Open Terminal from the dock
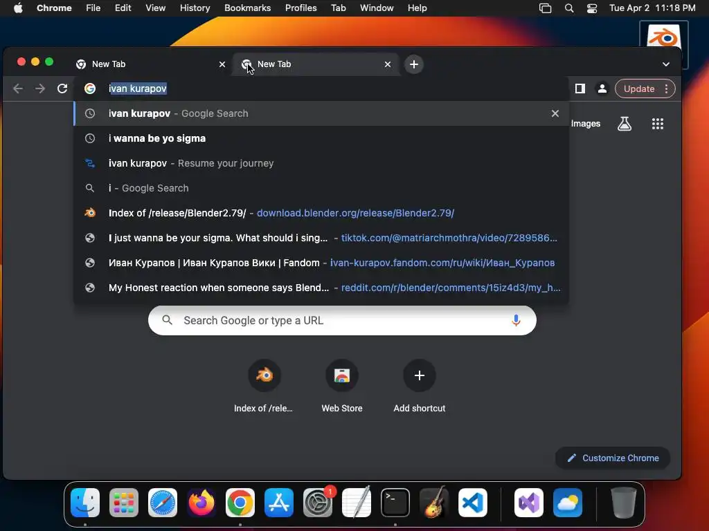709x531 pixels. pyautogui.click(x=395, y=503)
